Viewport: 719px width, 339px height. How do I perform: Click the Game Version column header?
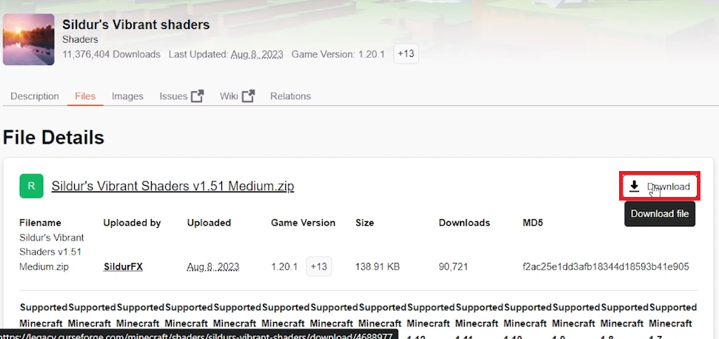pyautogui.click(x=303, y=223)
